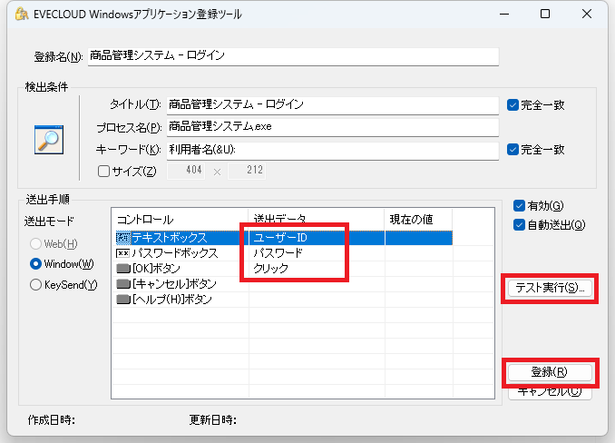The width and height of the screenshot is (615, 443).
Task: Select the [キャンセル]ボタン control row icon
Action: coord(123,284)
